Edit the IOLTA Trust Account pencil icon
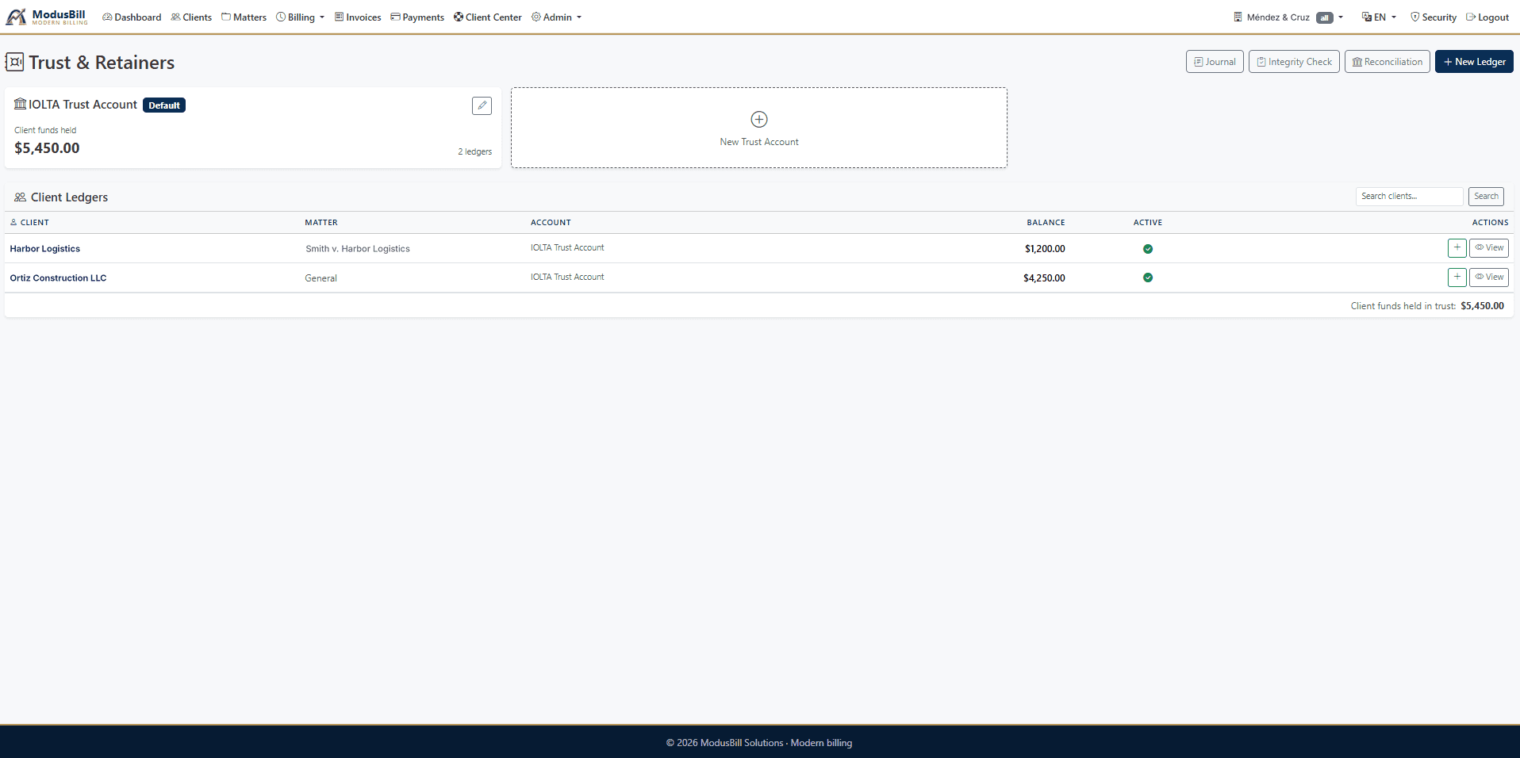 click(x=482, y=105)
